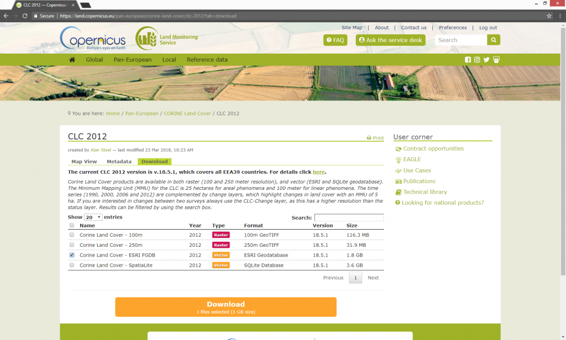This screenshot has height=340, width=566.
Task: Open the Publications link
Action: [x=419, y=181]
